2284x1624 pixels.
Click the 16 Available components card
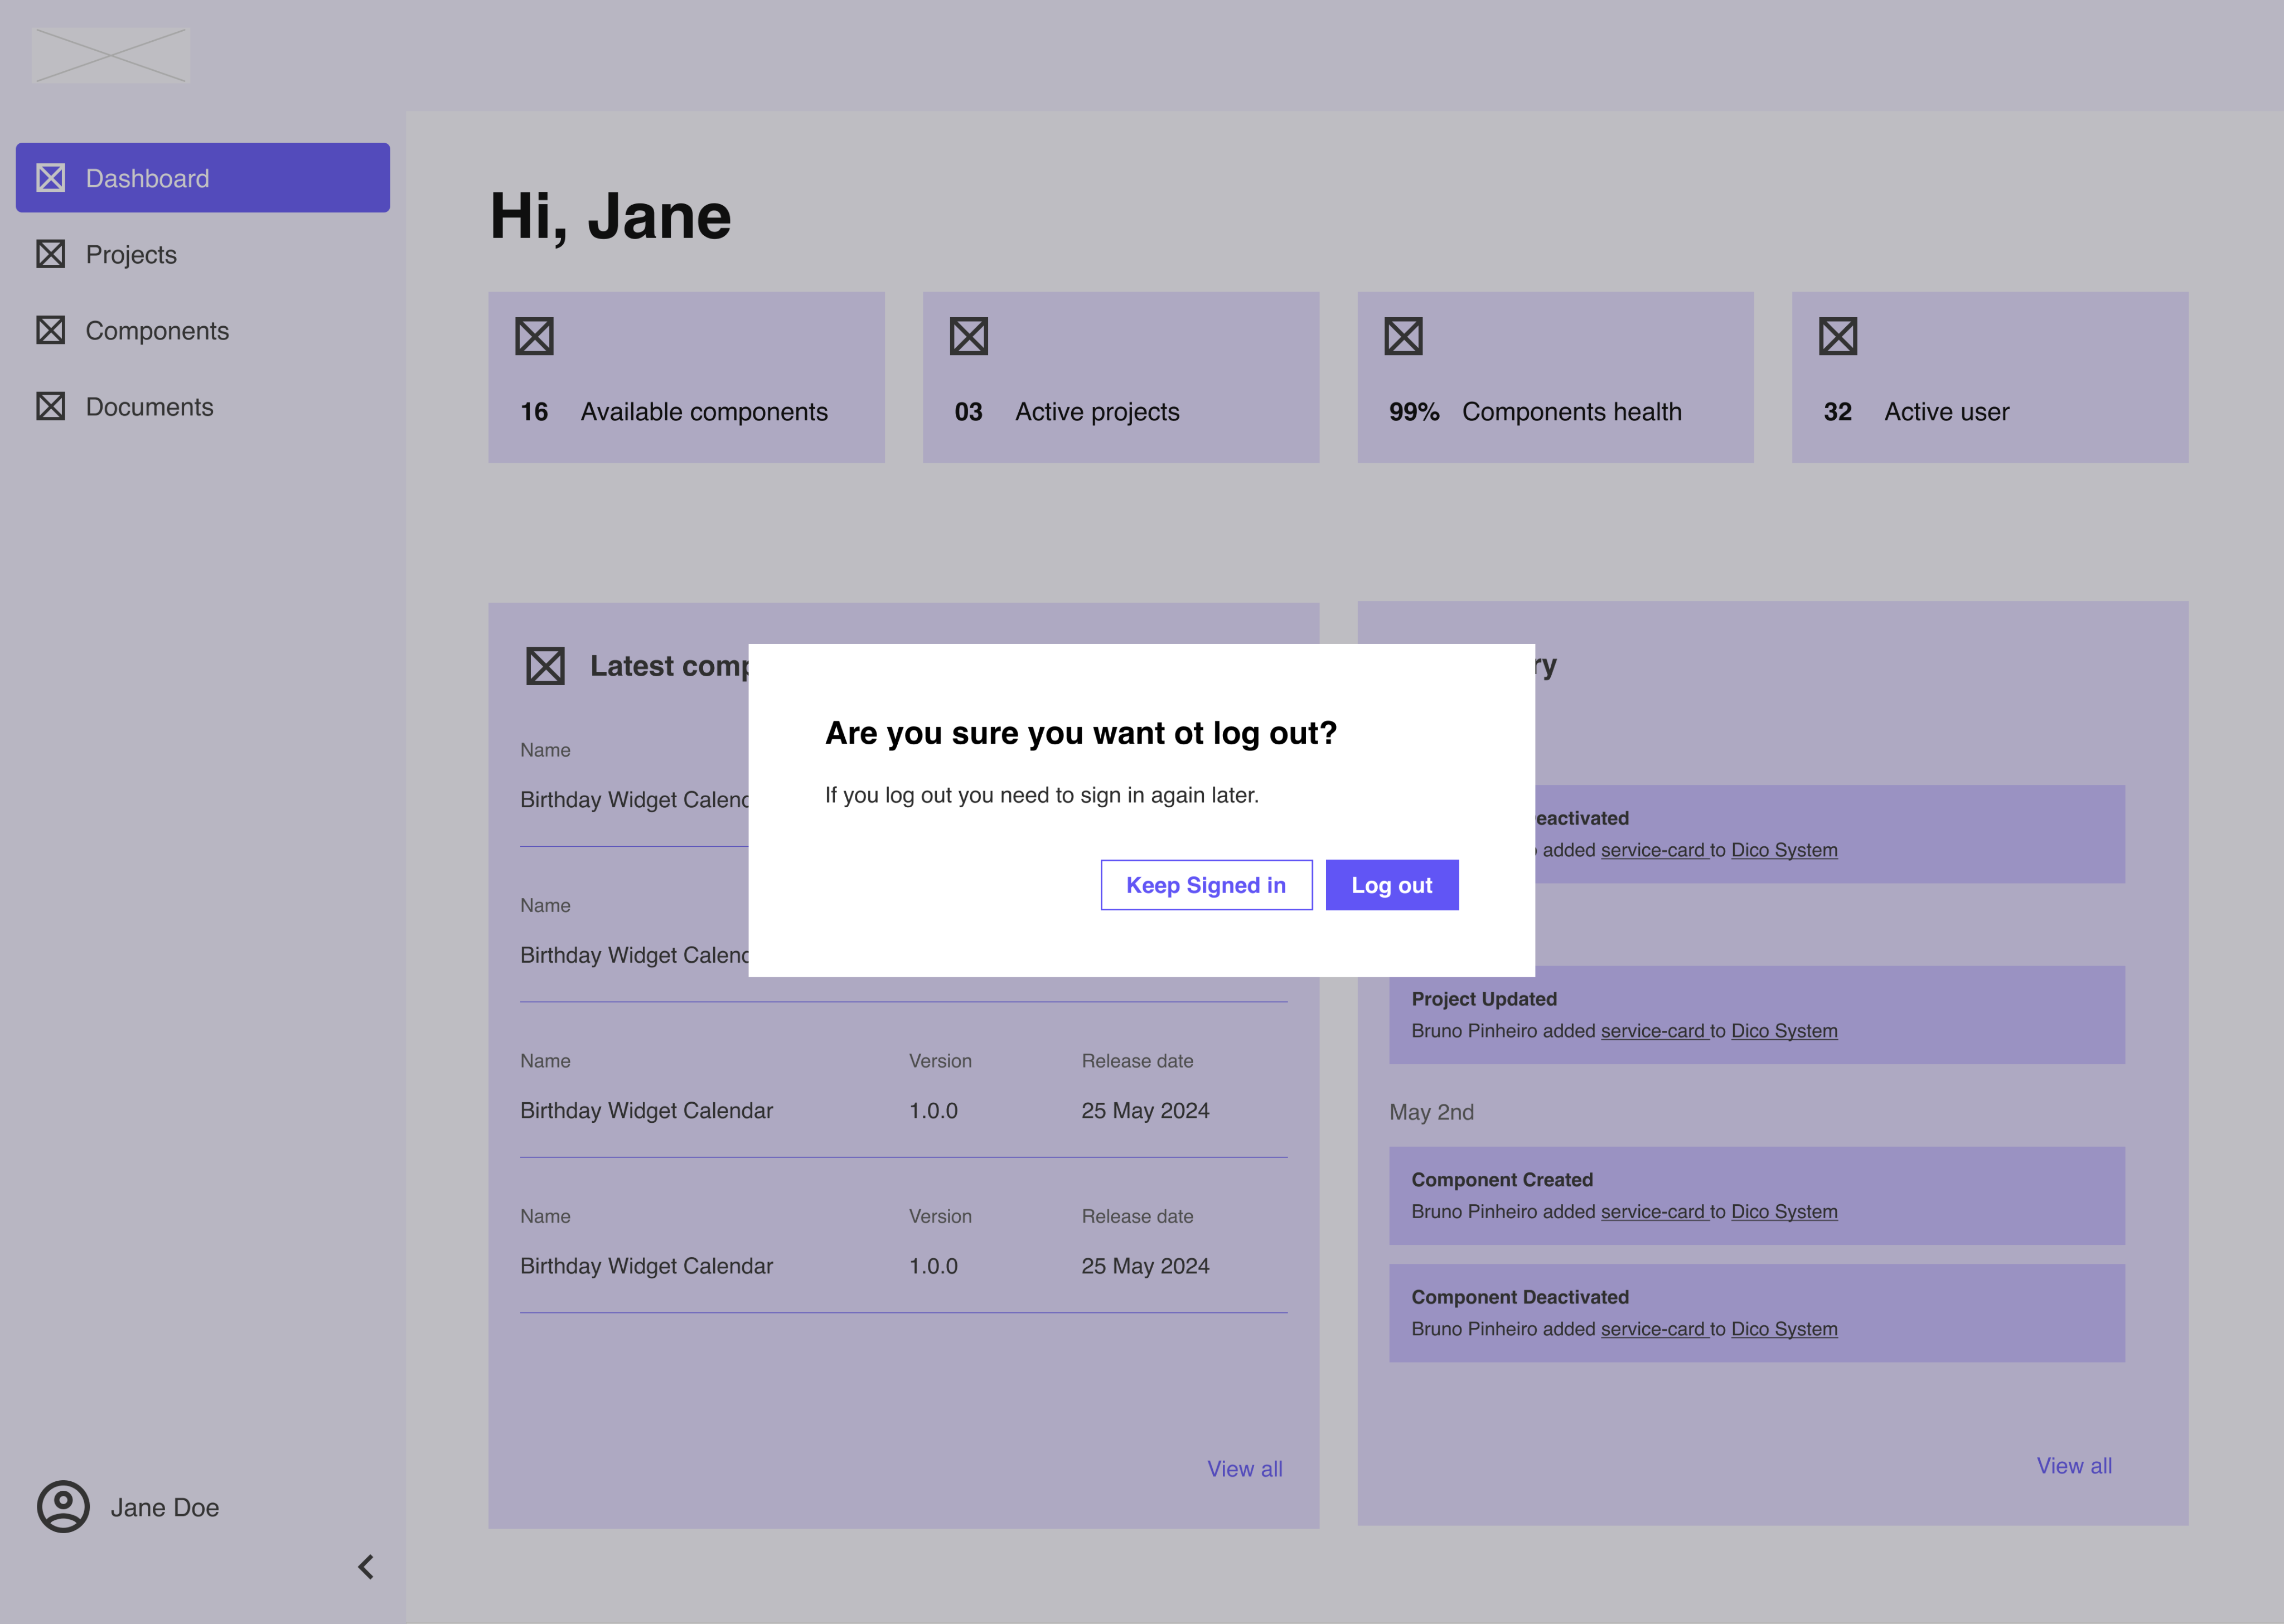pyautogui.click(x=686, y=377)
